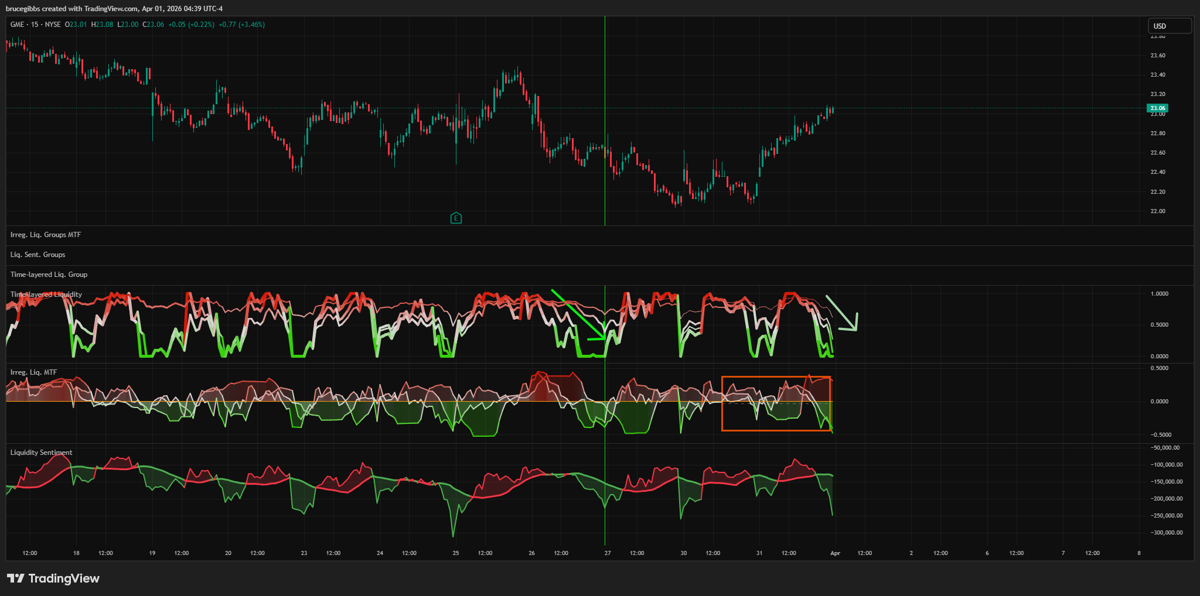Click the TradingView logo at bottom left
Viewport: 1200px width, 596px height.
(x=53, y=578)
